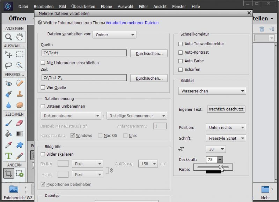
Task: Expand the Position dropdown Unten rechts
Action: click(x=226, y=127)
